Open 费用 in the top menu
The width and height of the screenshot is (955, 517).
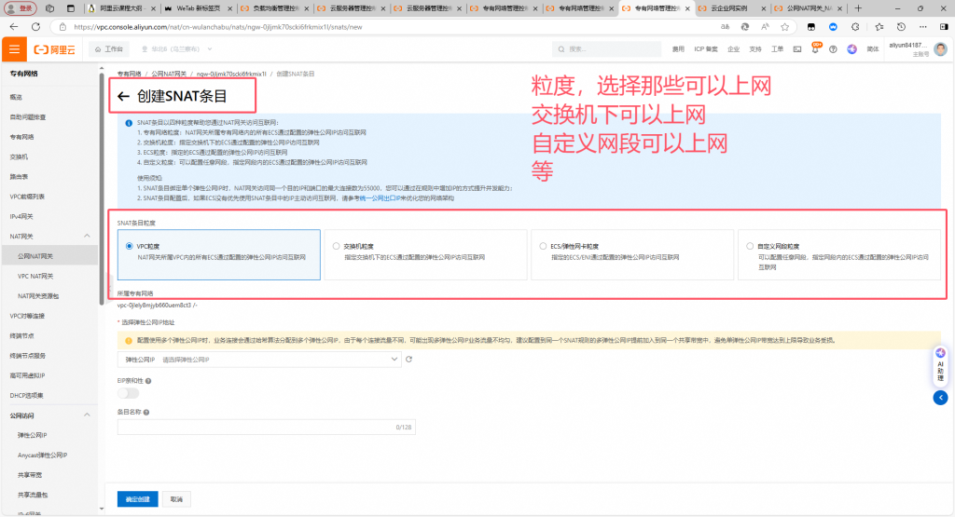[x=678, y=48]
